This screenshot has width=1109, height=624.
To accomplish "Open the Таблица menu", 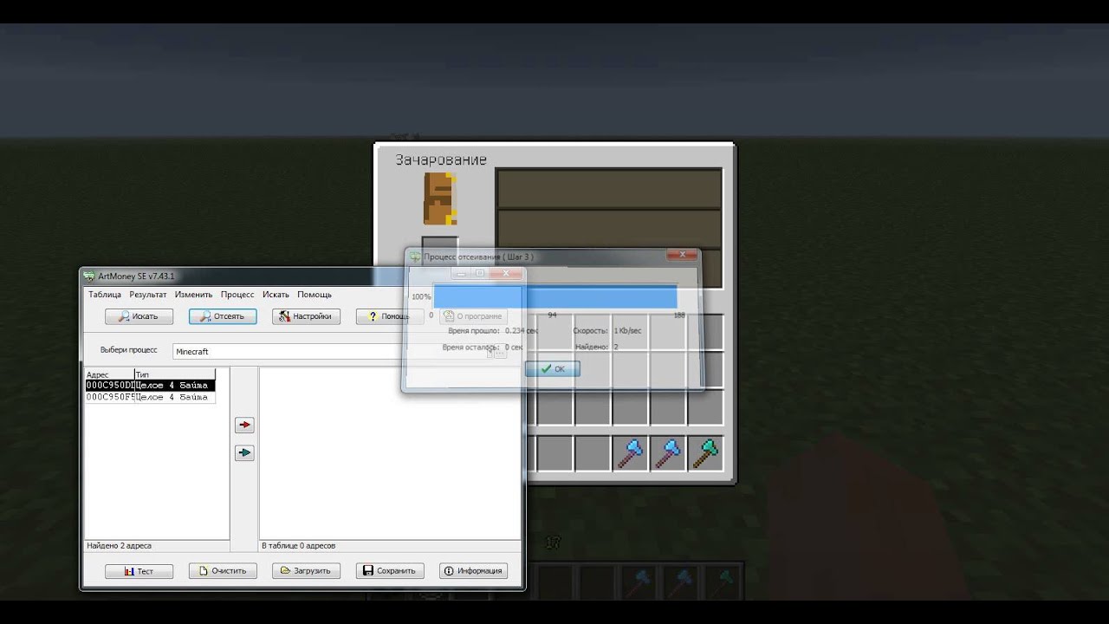I will [x=105, y=295].
